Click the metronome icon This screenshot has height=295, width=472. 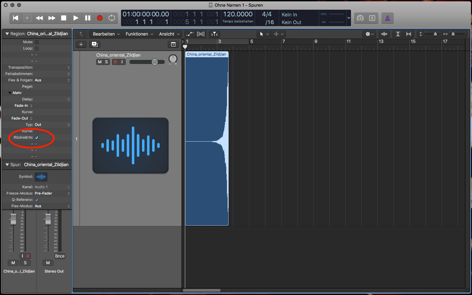pos(387,18)
